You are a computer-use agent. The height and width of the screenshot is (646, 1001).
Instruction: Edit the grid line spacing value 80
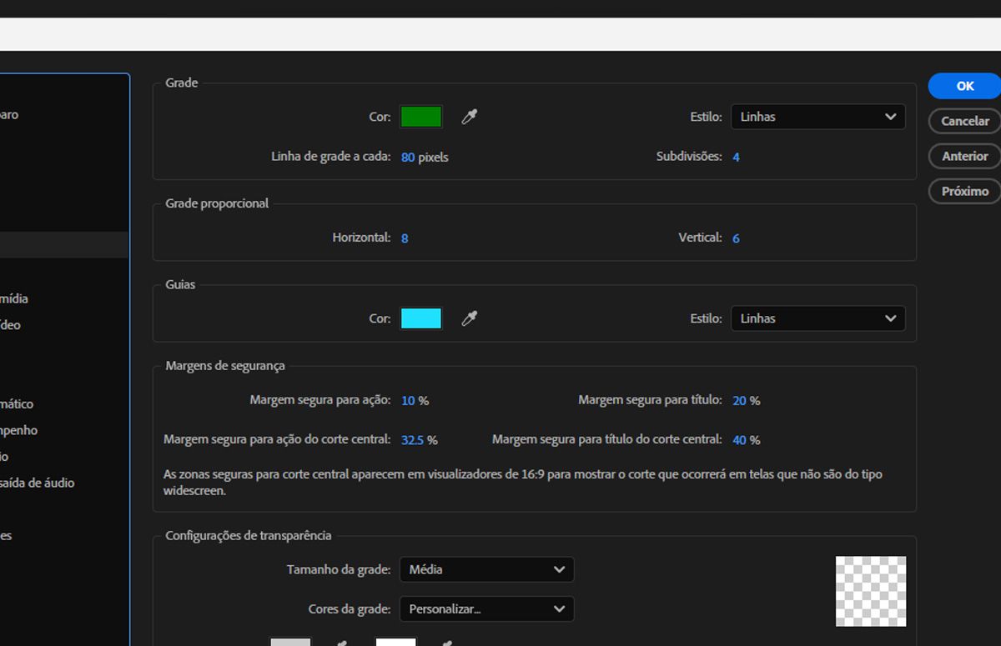pyautogui.click(x=408, y=157)
